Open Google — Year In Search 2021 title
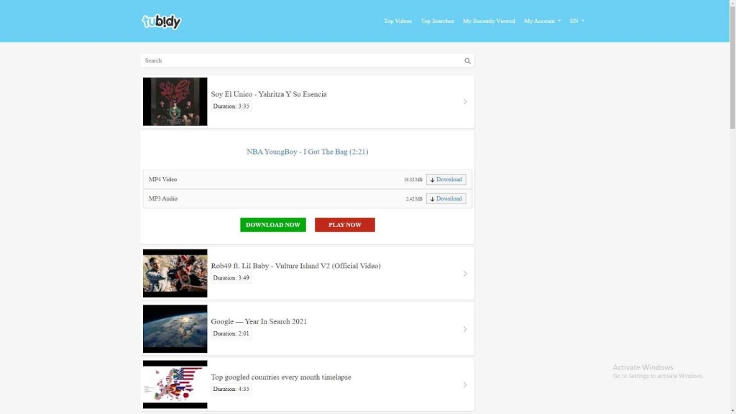736x414 pixels. (x=259, y=321)
